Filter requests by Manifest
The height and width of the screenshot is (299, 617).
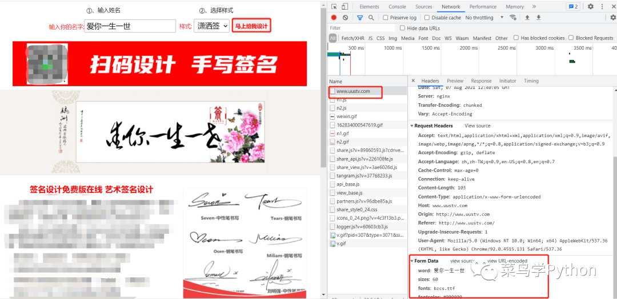(x=482, y=38)
